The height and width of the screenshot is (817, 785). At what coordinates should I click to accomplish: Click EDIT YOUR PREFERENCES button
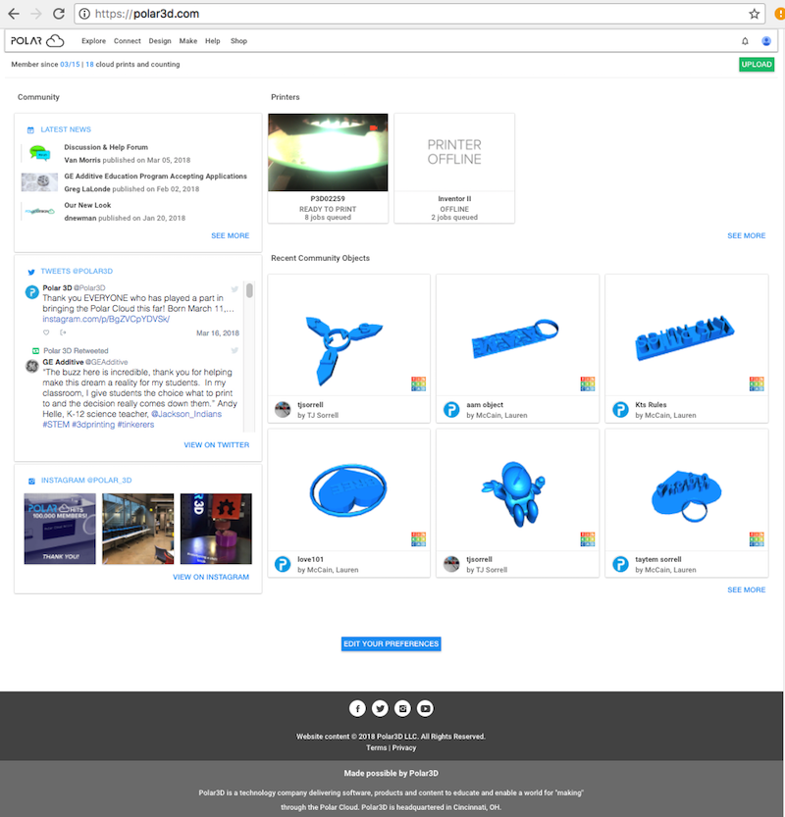pos(391,643)
